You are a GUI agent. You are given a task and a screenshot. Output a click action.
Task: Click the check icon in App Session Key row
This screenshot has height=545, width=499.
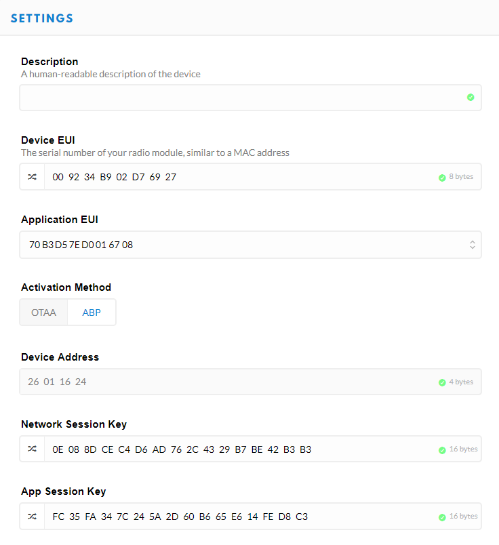click(442, 517)
